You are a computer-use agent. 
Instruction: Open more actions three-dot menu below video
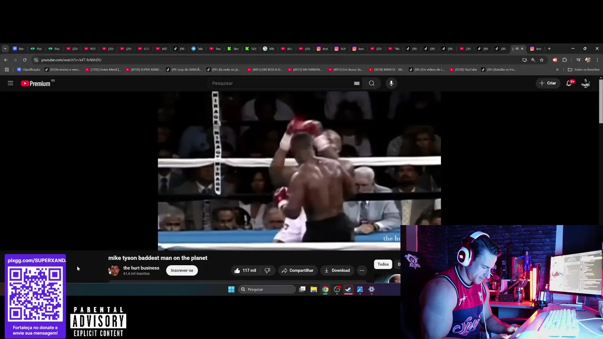tap(362, 270)
